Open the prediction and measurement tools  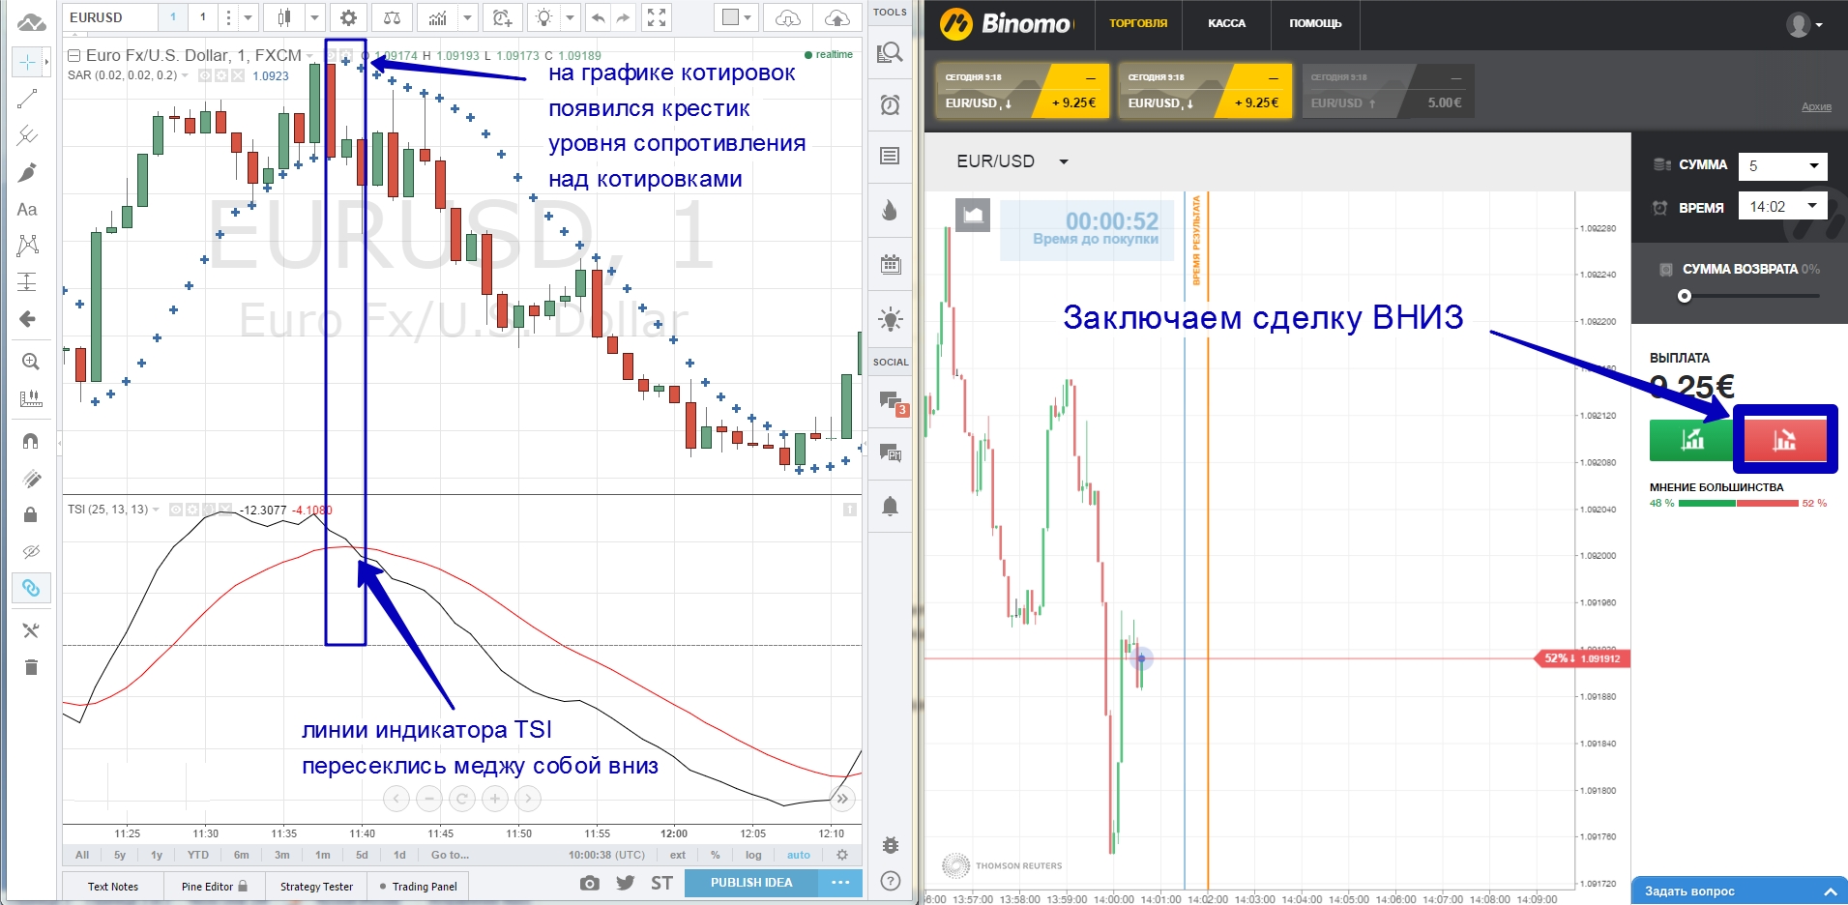pos(27,282)
